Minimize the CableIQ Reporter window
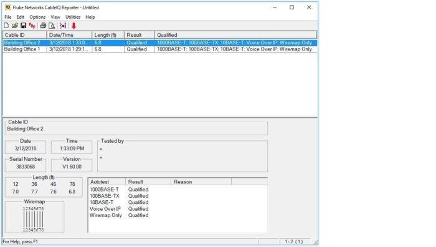This screenshot has height=247, width=436. click(x=275, y=7)
